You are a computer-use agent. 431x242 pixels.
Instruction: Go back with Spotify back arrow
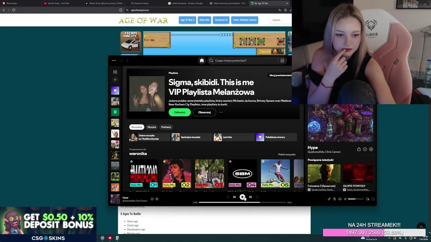point(122,61)
